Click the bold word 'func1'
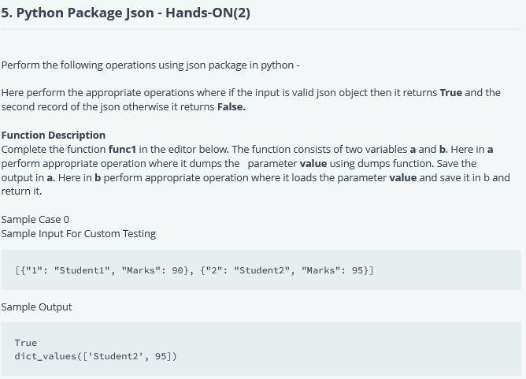 click(122, 149)
